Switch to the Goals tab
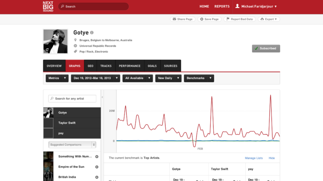 pos(152,66)
